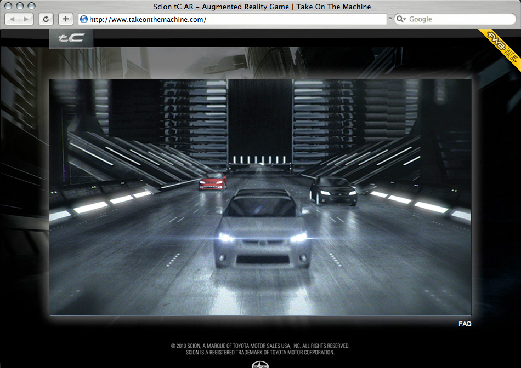
Task: Open the Google search magnifier dropdown
Action: [x=401, y=19]
